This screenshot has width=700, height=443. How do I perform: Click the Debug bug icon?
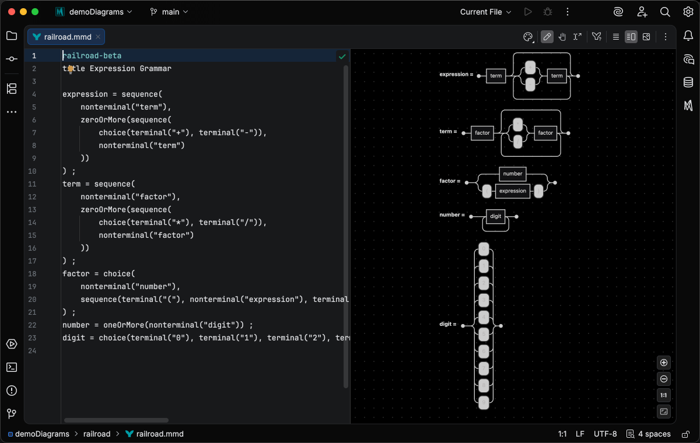[547, 12]
